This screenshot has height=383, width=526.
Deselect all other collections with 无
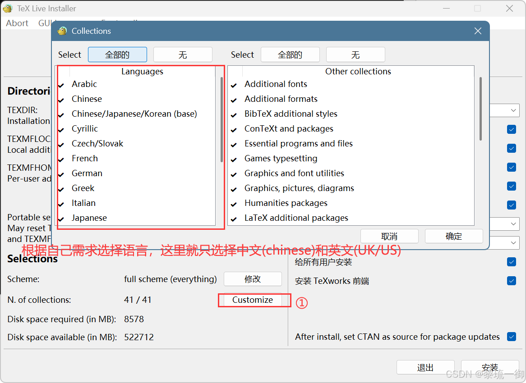tap(355, 55)
